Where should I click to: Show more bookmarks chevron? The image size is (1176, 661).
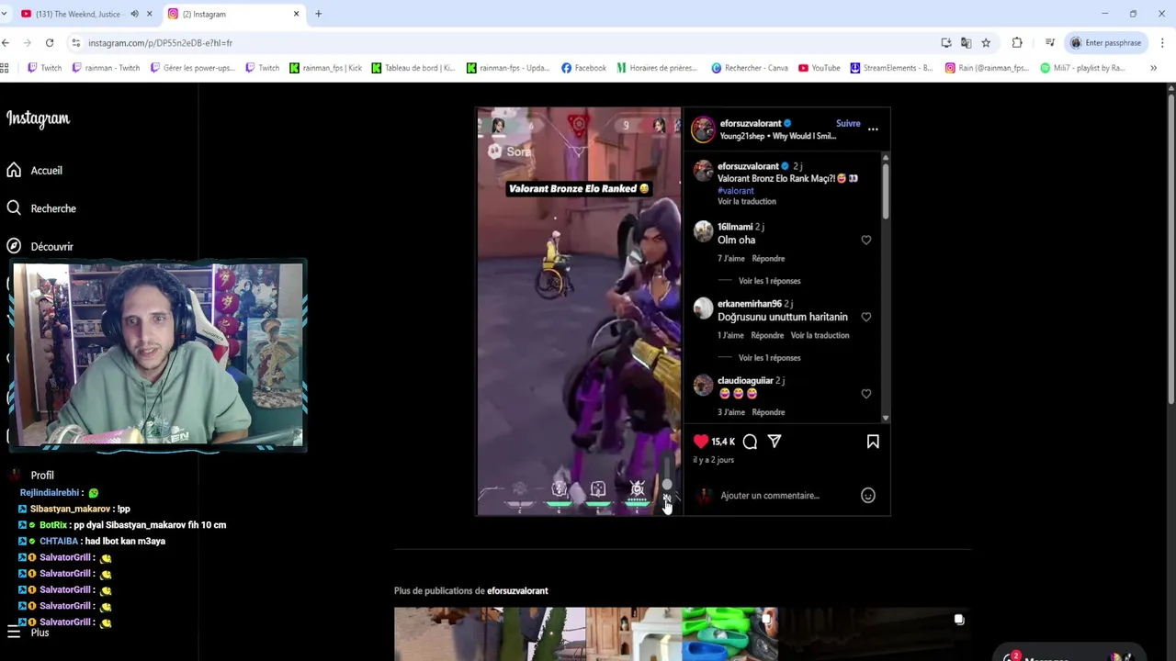point(1153,68)
